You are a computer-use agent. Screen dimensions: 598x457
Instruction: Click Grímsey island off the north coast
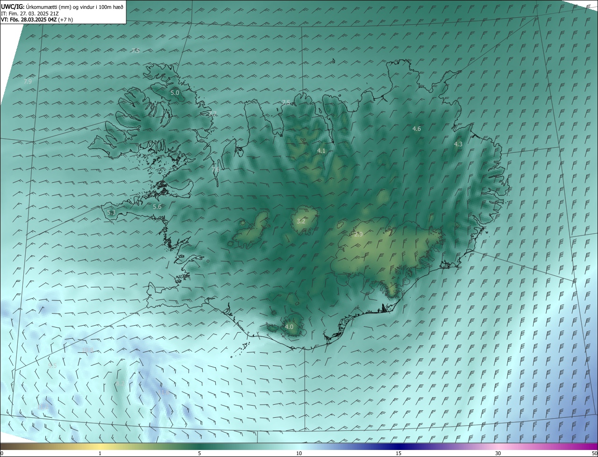pos(334,60)
